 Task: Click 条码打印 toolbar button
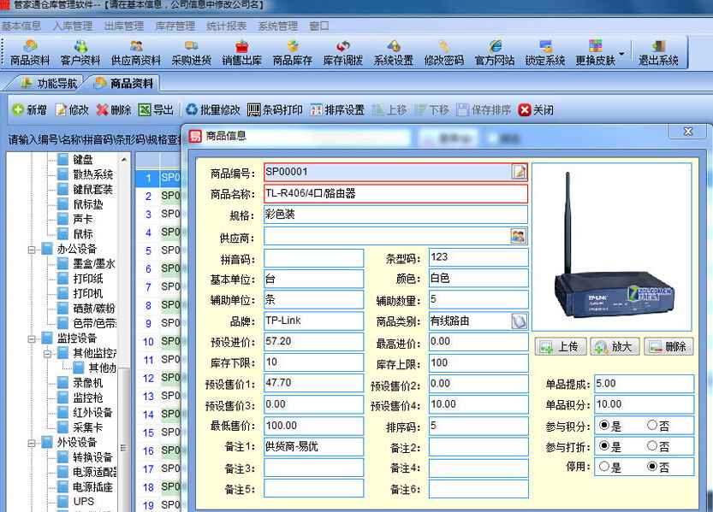click(275, 110)
